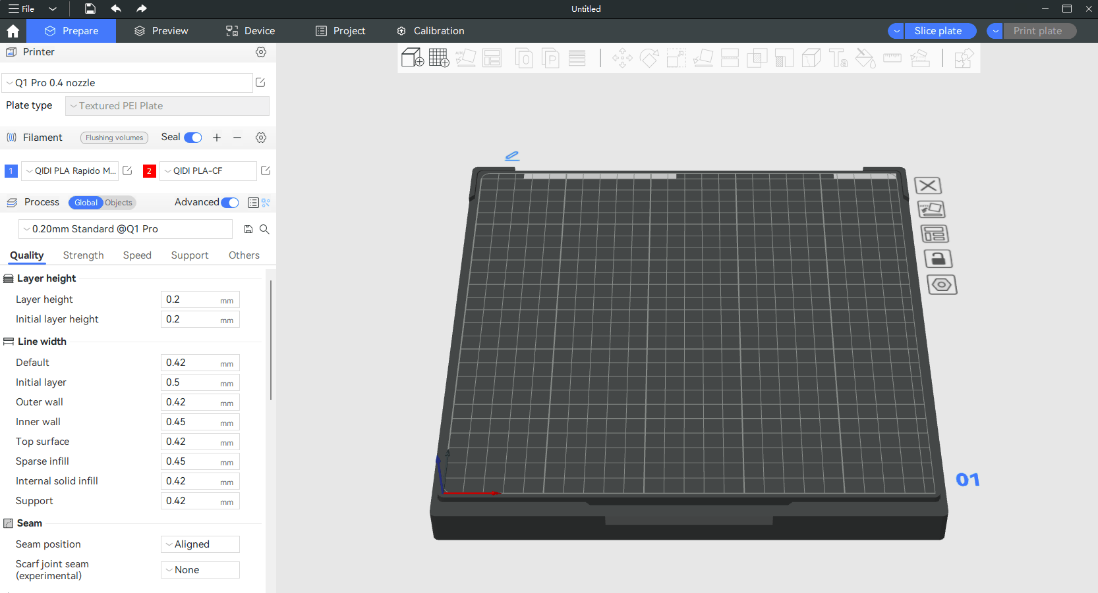Click the undo arrow in title bar
The image size is (1098, 593).
[116, 9]
